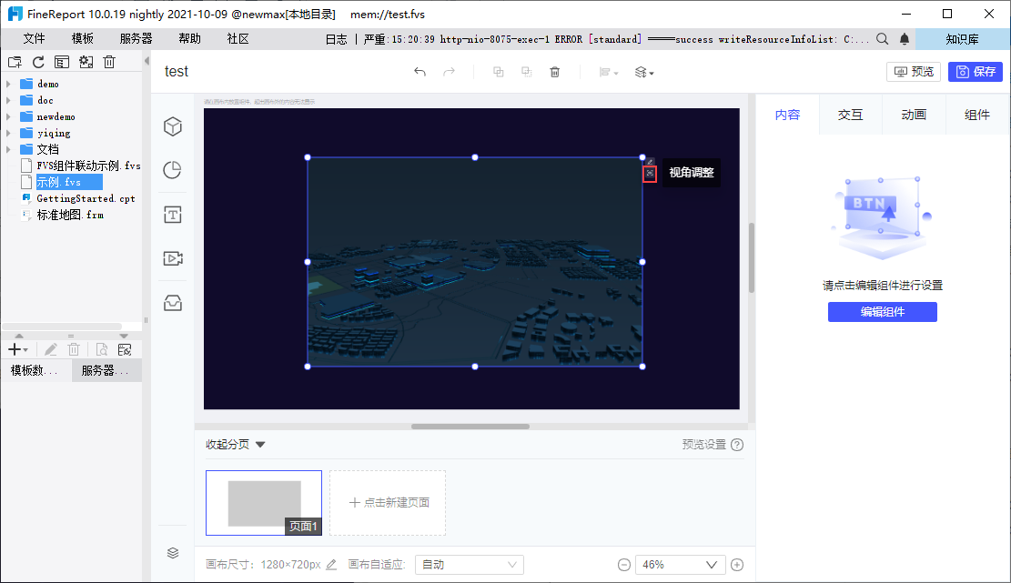This screenshot has height=583, width=1011.
Task: Collapse the 收起分页 pages panel
Action: pos(236,445)
